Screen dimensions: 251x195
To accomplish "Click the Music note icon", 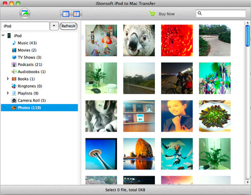I will point(14,43).
